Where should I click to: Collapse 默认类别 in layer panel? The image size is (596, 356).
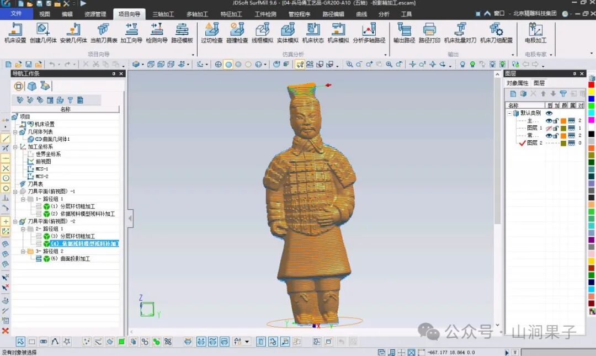(509, 113)
